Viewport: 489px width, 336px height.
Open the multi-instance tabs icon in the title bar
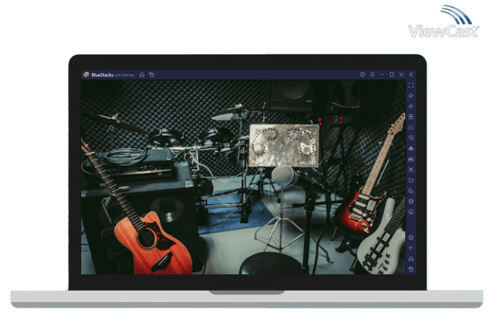[152, 75]
